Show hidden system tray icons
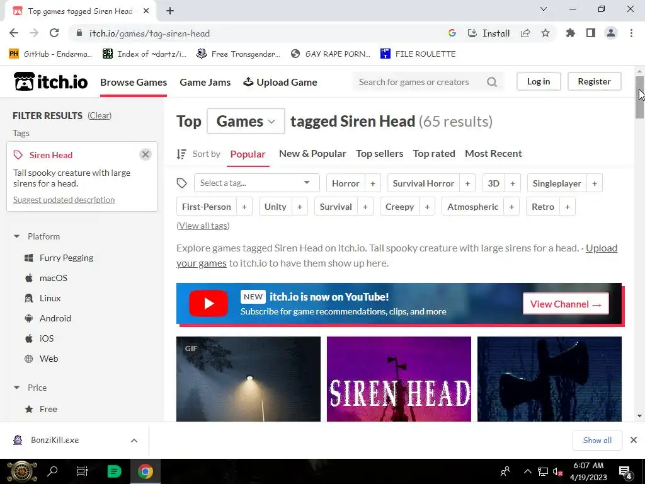 coord(528,471)
